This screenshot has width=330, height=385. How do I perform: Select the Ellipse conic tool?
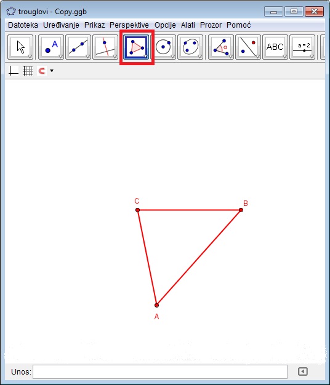(190, 47)
